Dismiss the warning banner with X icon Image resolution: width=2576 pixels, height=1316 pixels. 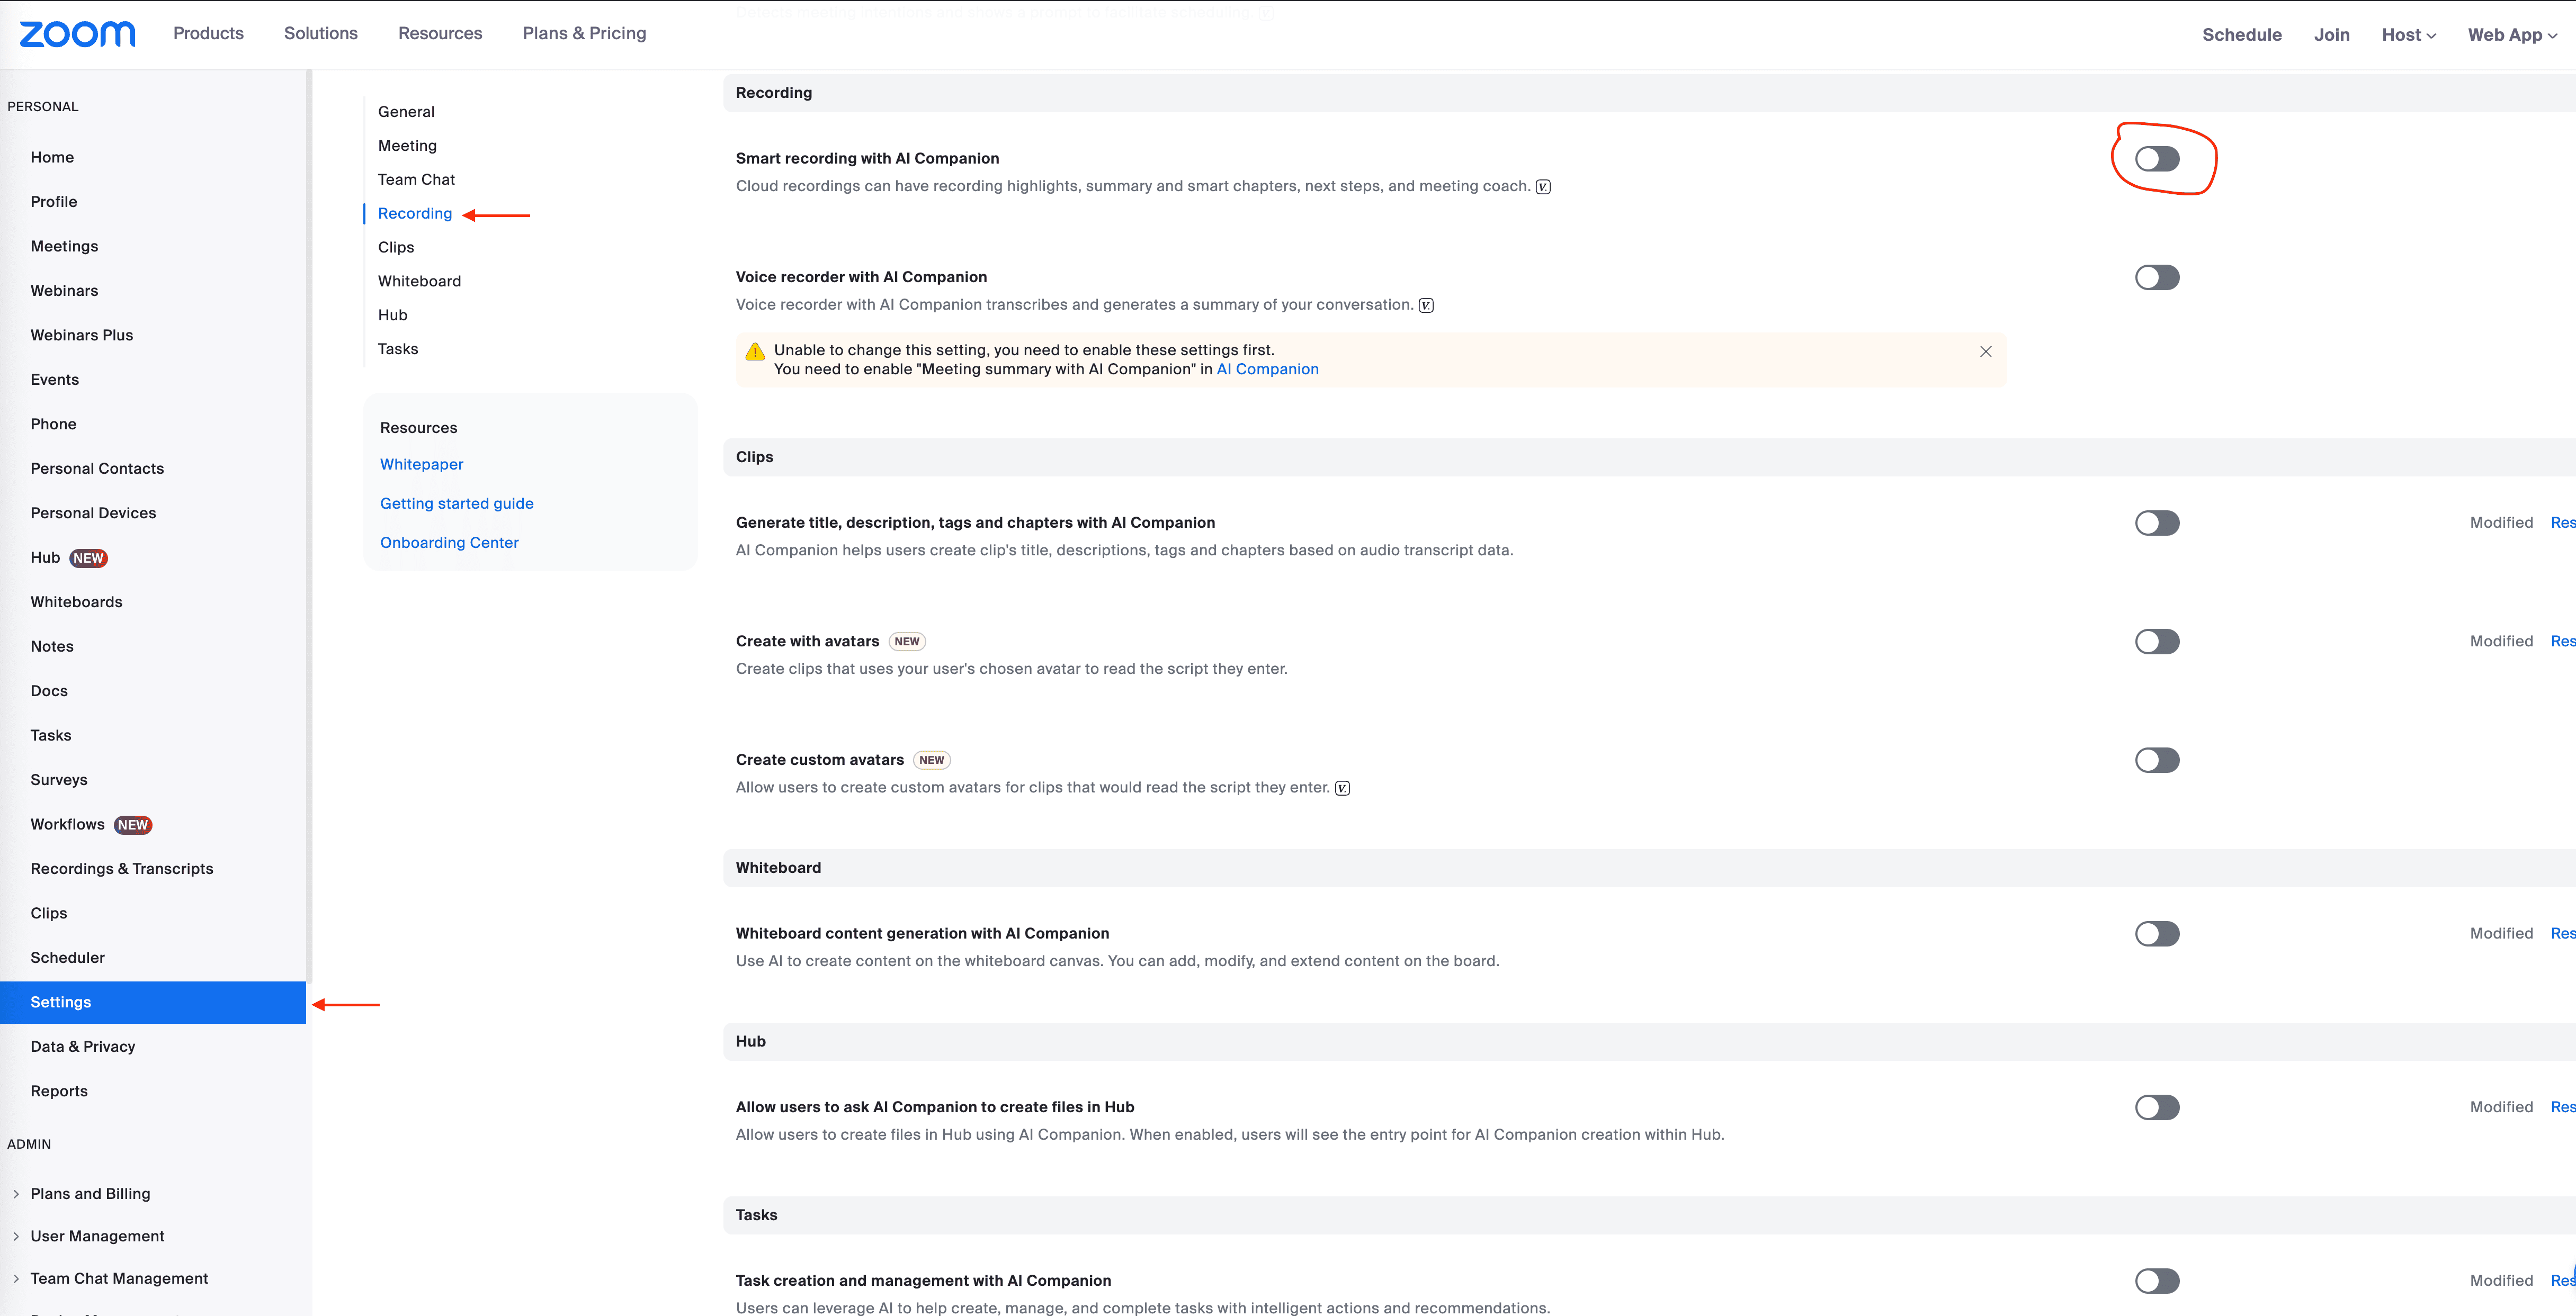(x=1985, y=351)
